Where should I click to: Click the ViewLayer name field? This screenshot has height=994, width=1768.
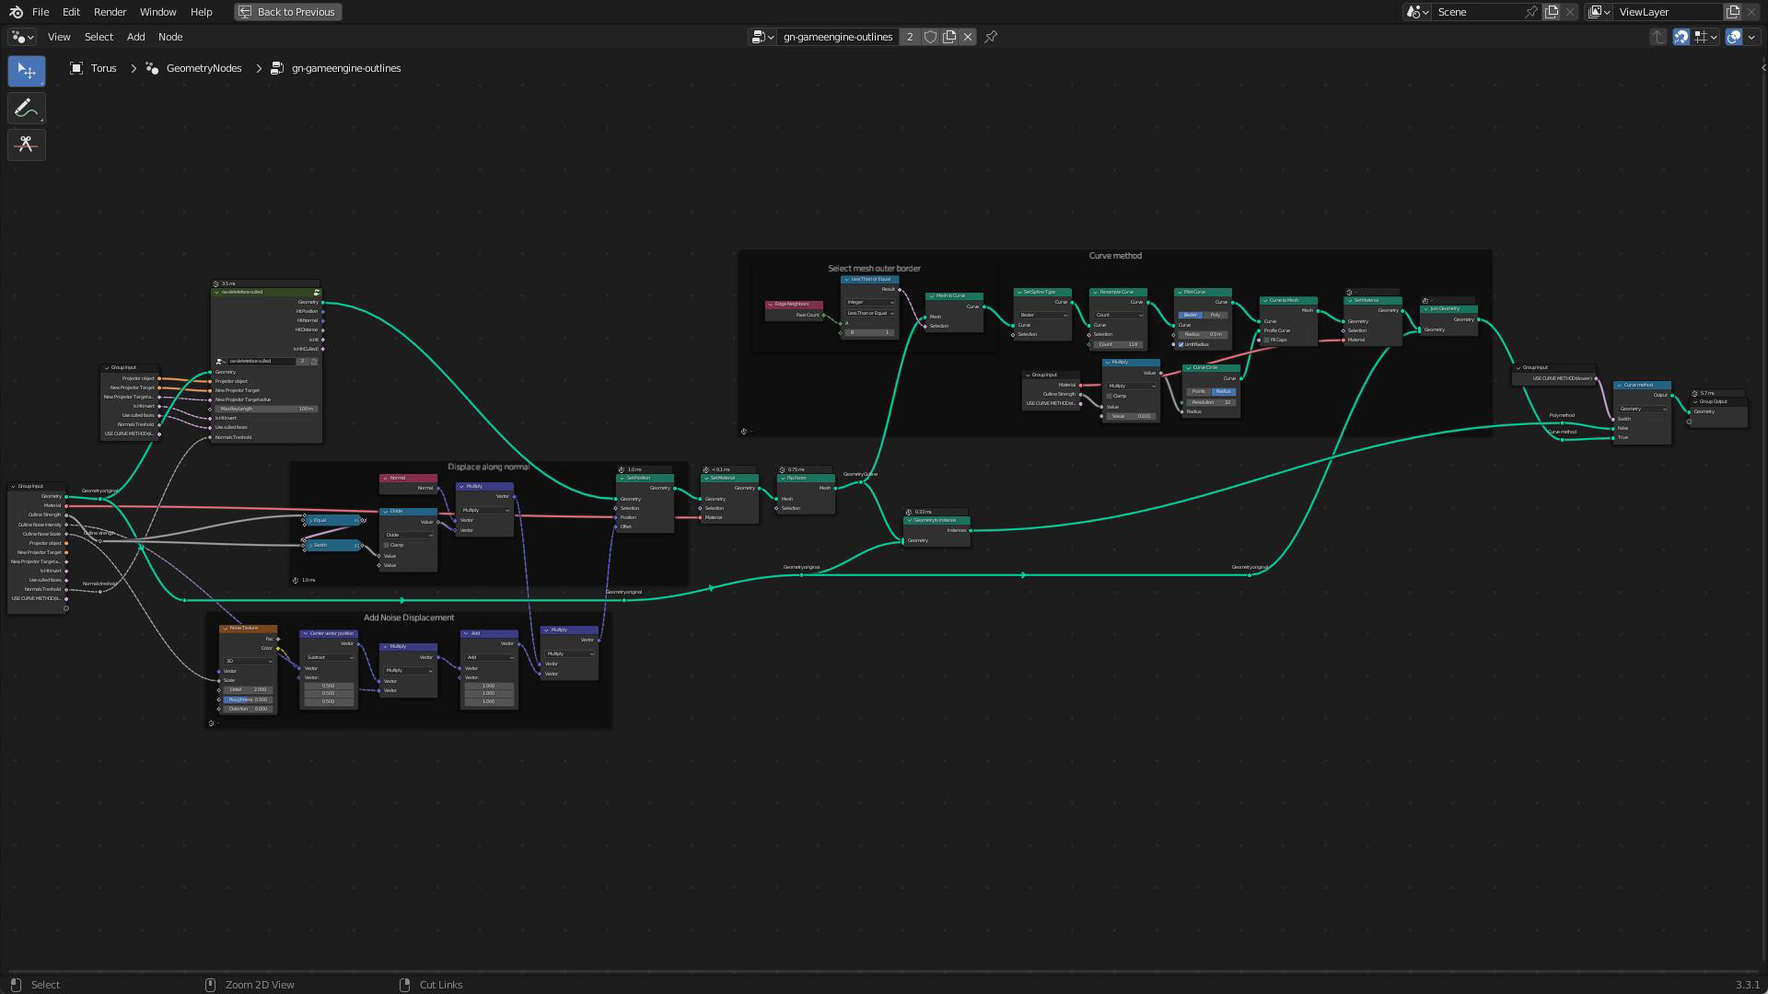click(1667, 12)
